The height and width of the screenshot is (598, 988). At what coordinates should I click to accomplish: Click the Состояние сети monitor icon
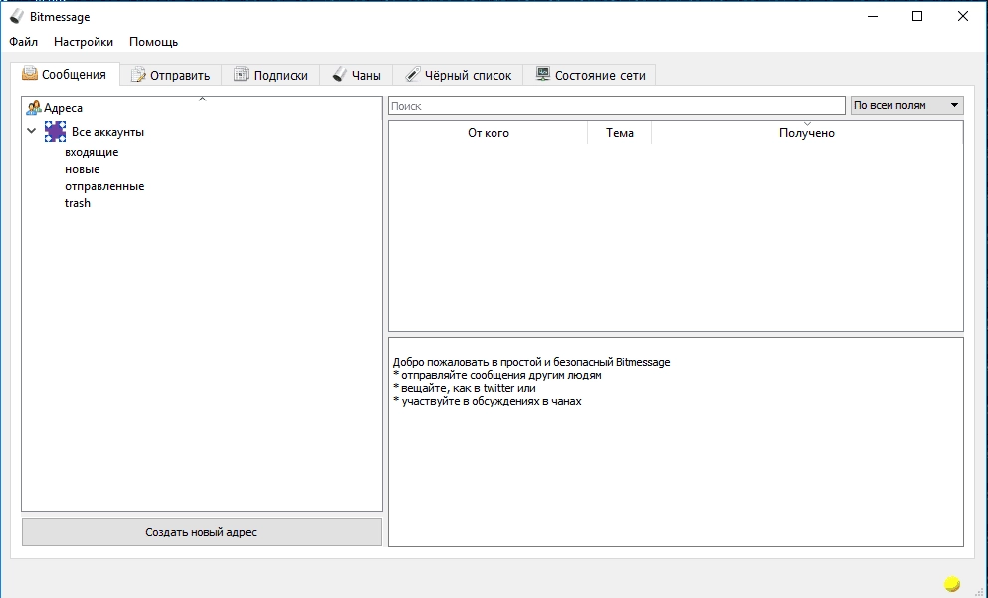542,74
